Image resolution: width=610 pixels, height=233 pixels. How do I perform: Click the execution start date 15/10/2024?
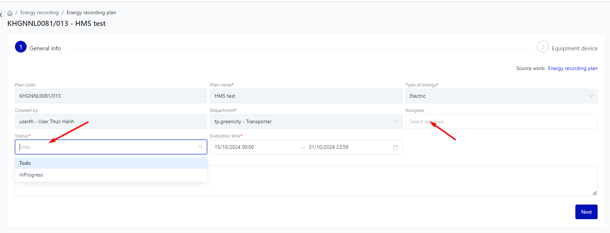pyautogui.click(x=234, y=147)
